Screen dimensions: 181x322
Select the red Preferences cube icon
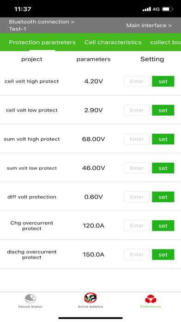(x=151, y=299)
